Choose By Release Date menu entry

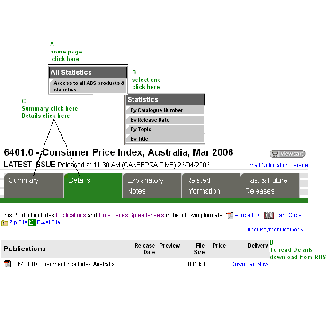pos(165,120)
